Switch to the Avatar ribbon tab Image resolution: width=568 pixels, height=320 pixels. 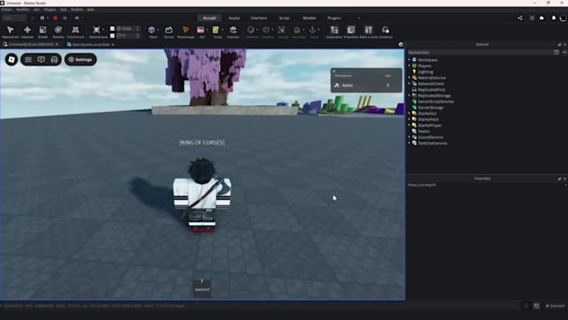coord(235,18)
